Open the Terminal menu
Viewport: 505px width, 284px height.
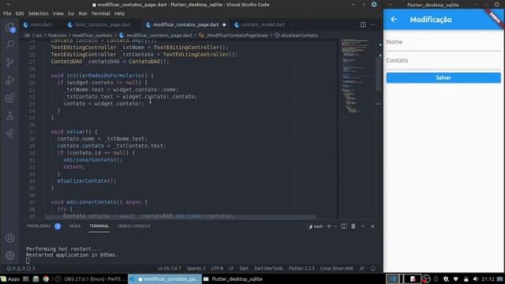coord(100,13)
